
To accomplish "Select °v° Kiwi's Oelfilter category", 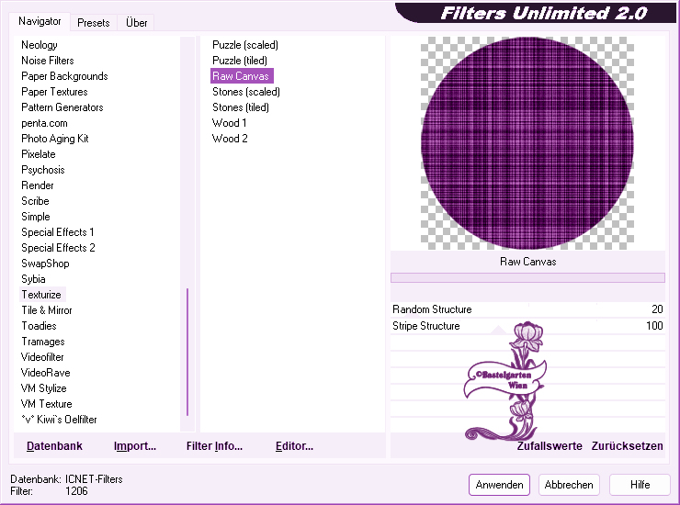I will point(59,420).
